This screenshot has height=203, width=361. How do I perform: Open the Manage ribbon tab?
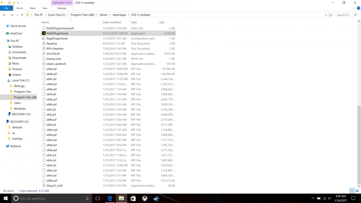coord(62,8)
